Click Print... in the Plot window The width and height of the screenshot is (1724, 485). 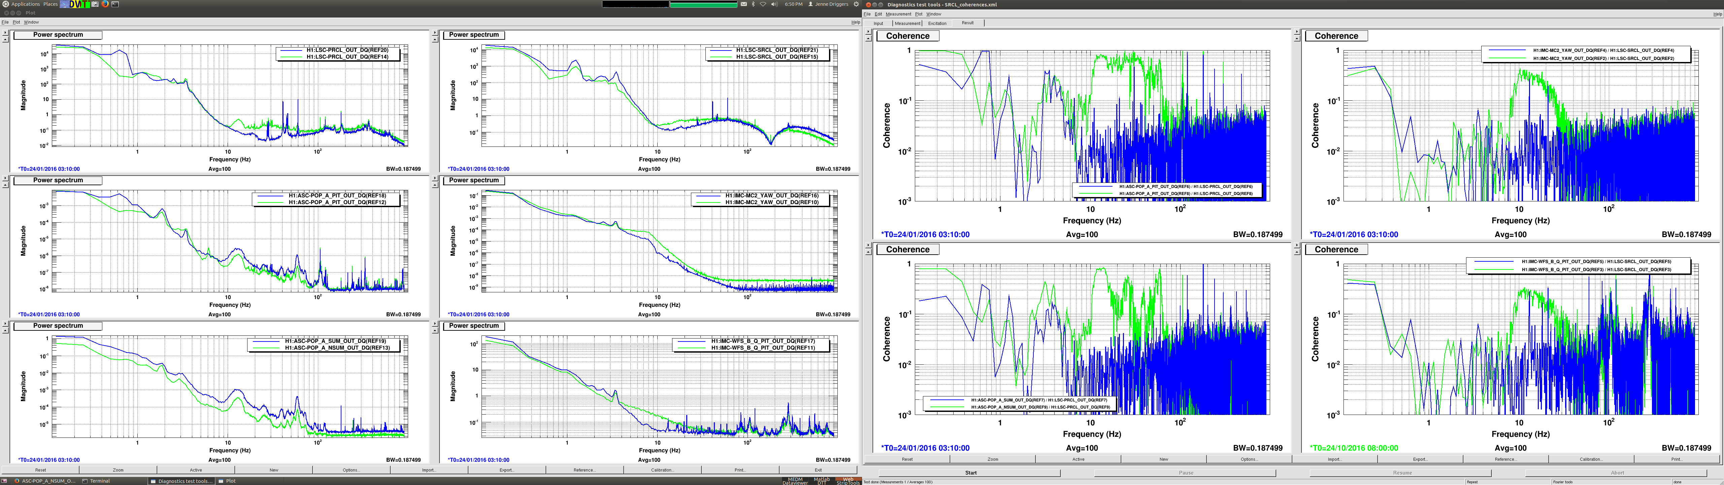740,470
